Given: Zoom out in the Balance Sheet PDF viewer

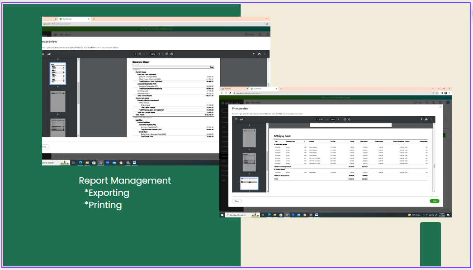Looking at the screenshot, I should pos(147,54).
